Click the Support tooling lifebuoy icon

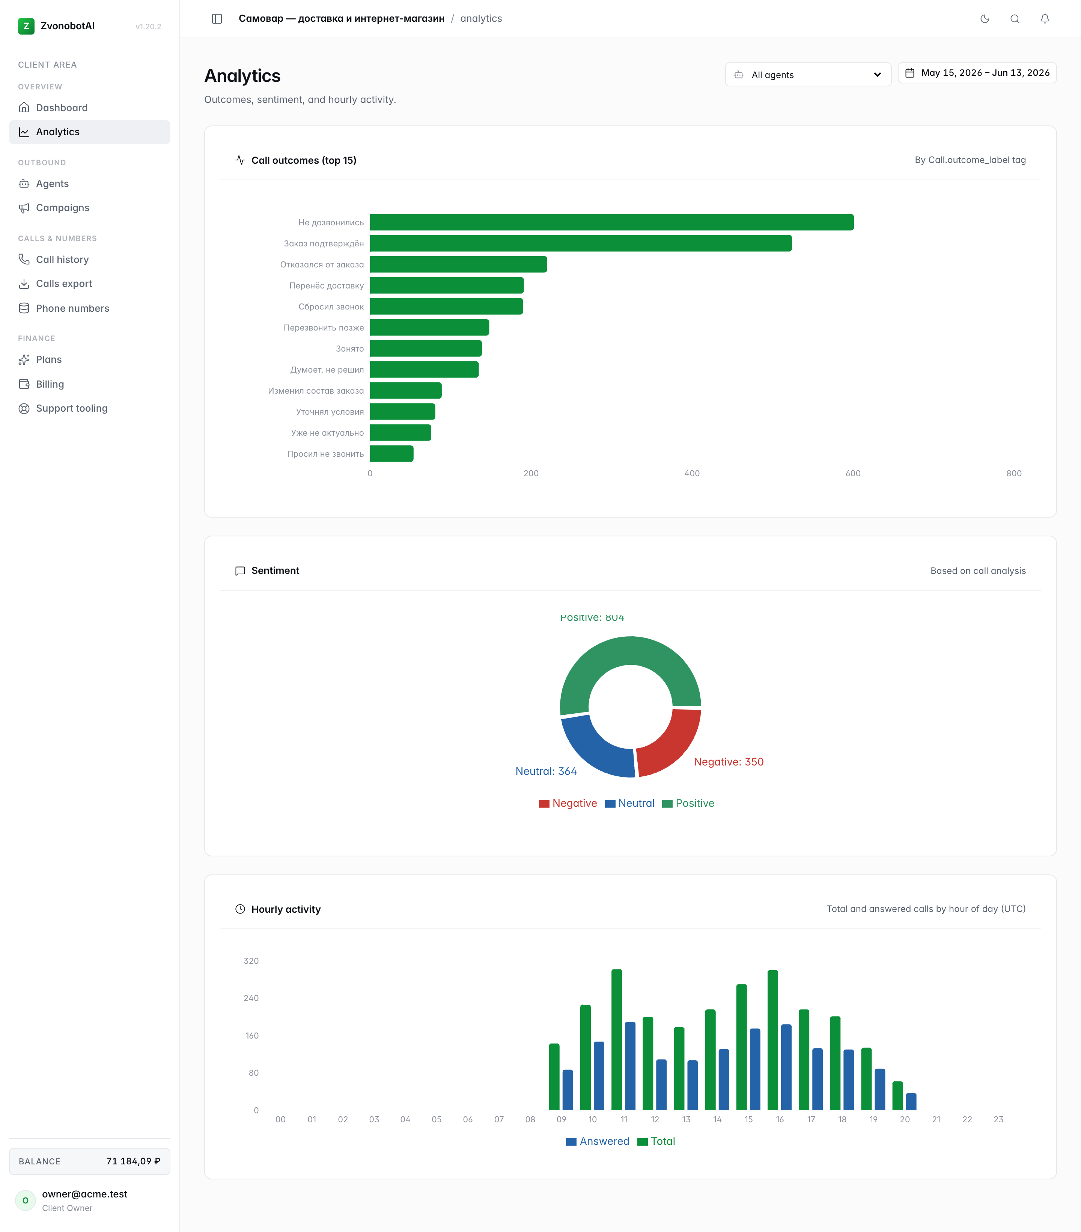click(24, 408)
